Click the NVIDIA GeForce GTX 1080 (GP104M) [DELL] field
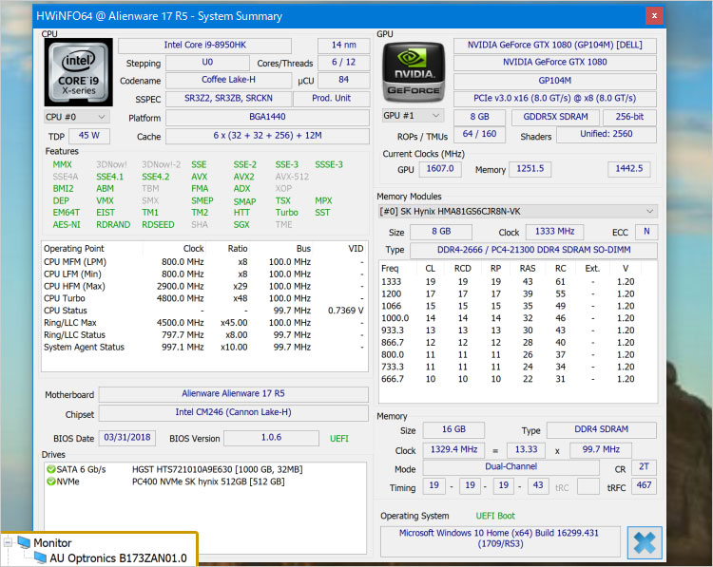The image size is (713, 567). click(555, 45)
